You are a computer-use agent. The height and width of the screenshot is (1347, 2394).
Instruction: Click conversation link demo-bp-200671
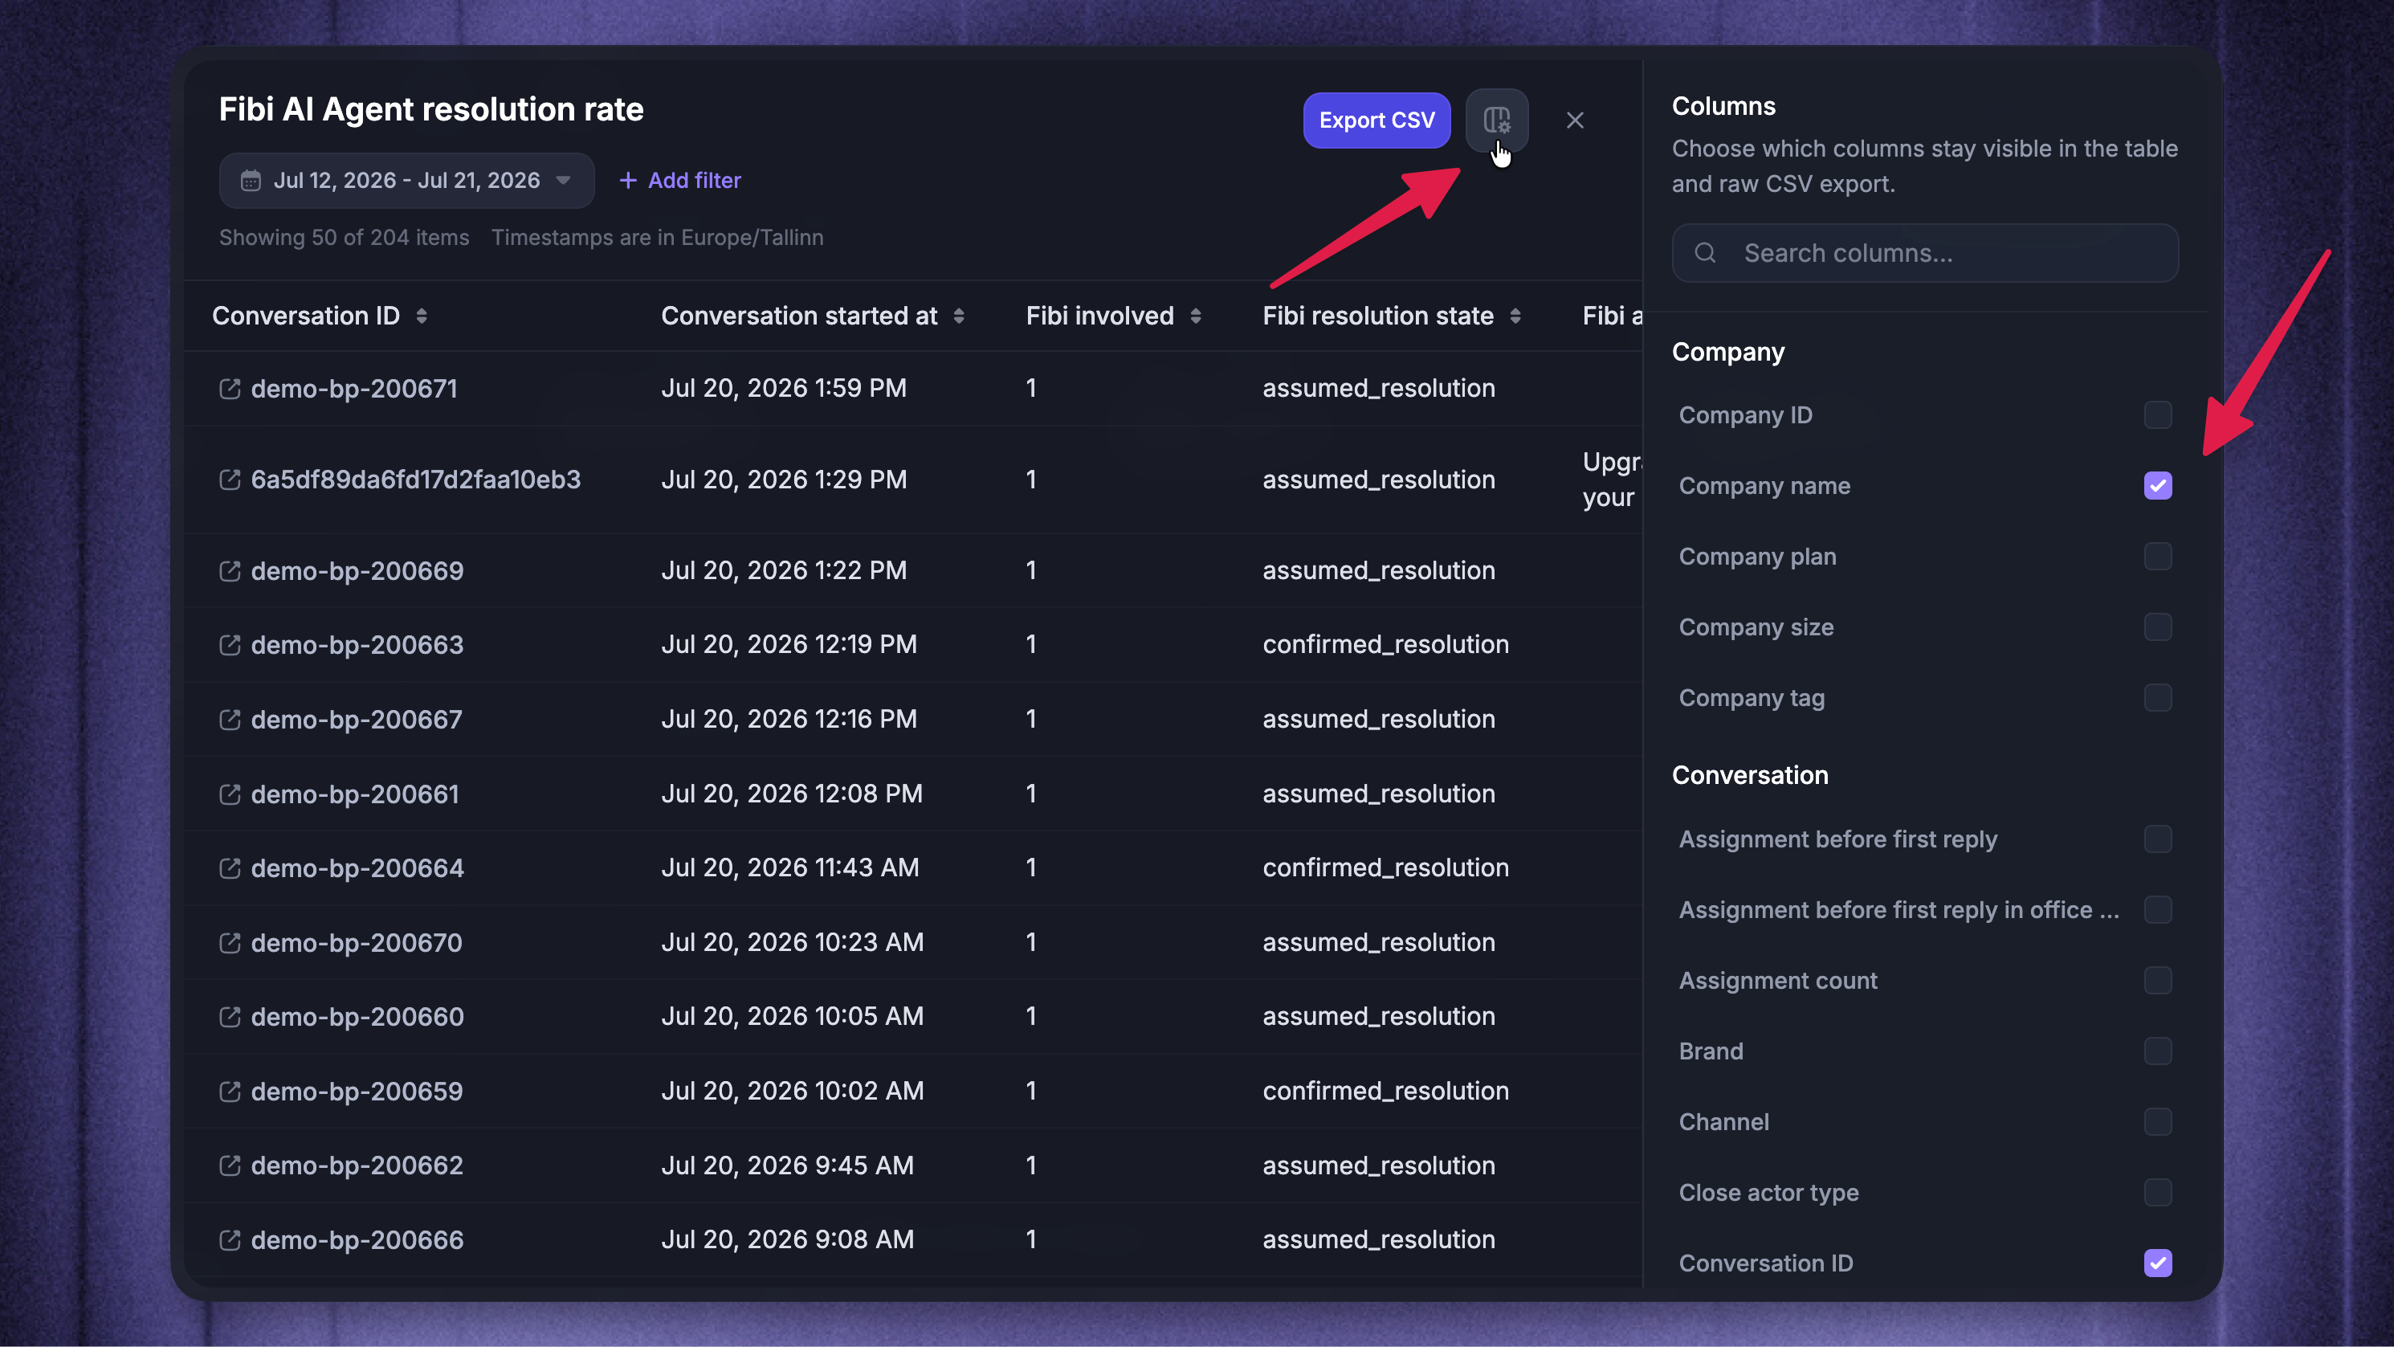(354, 389)
